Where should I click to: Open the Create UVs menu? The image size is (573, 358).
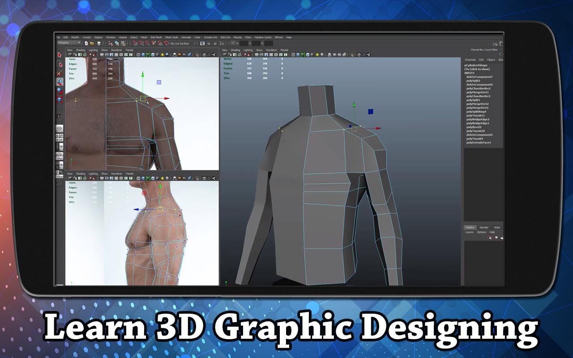[x=210, y=37]
